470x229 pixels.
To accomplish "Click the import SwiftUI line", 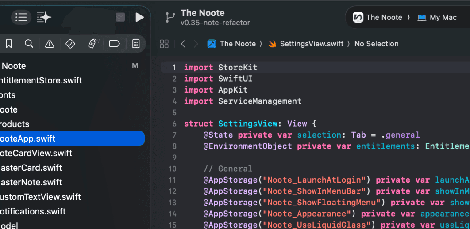I will pos(218,79).
